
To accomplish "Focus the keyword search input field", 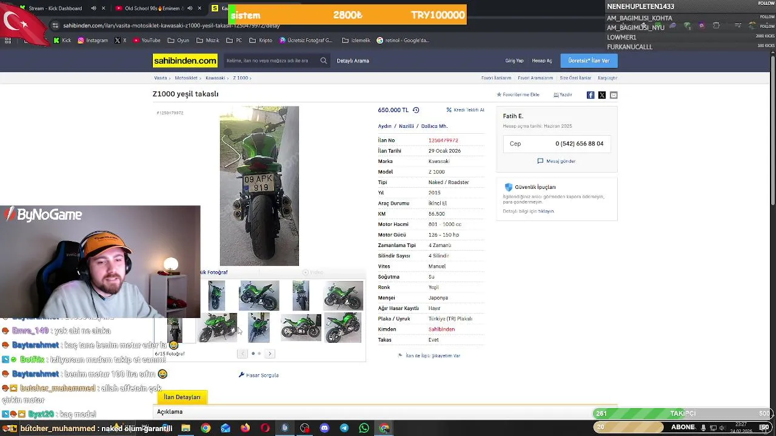I will [270, 61].
